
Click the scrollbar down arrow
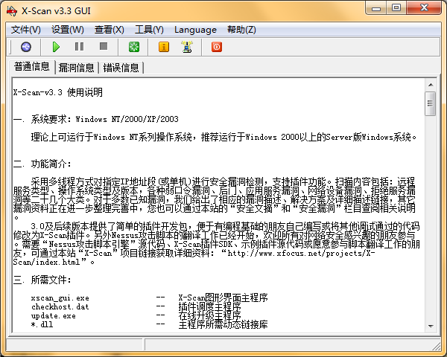click(431, 327)
